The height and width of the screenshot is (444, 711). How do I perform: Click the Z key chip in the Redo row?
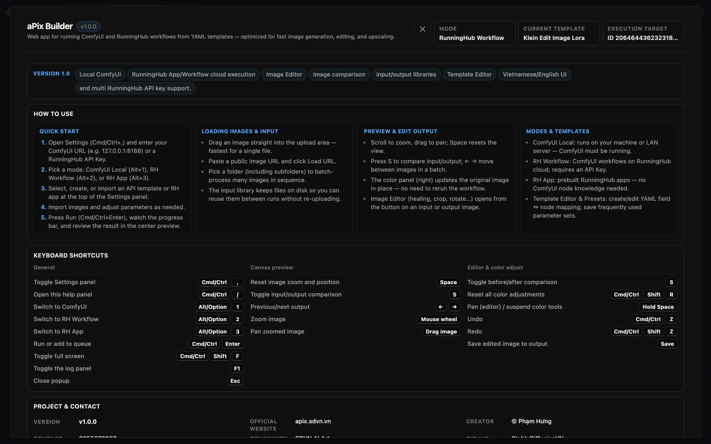[x=671, y=332]
